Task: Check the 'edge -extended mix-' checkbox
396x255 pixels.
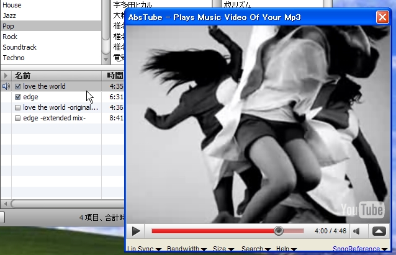Action: (17, 118)
